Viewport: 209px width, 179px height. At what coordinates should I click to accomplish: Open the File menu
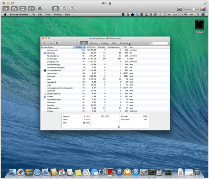click(33, 15)
